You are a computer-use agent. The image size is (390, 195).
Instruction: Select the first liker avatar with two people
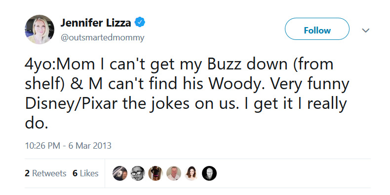click(120, 173)
